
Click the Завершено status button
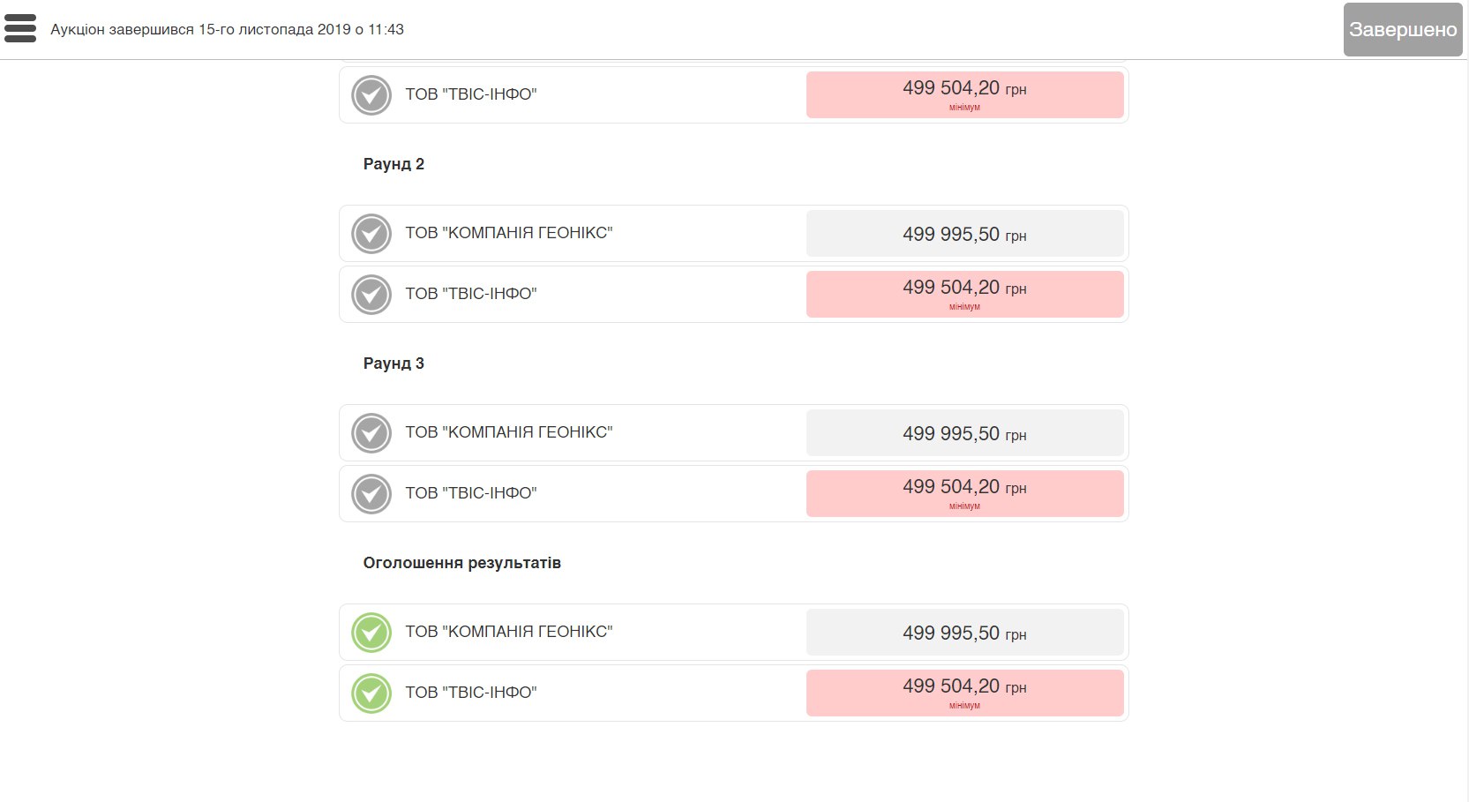tap(1403, 29)
